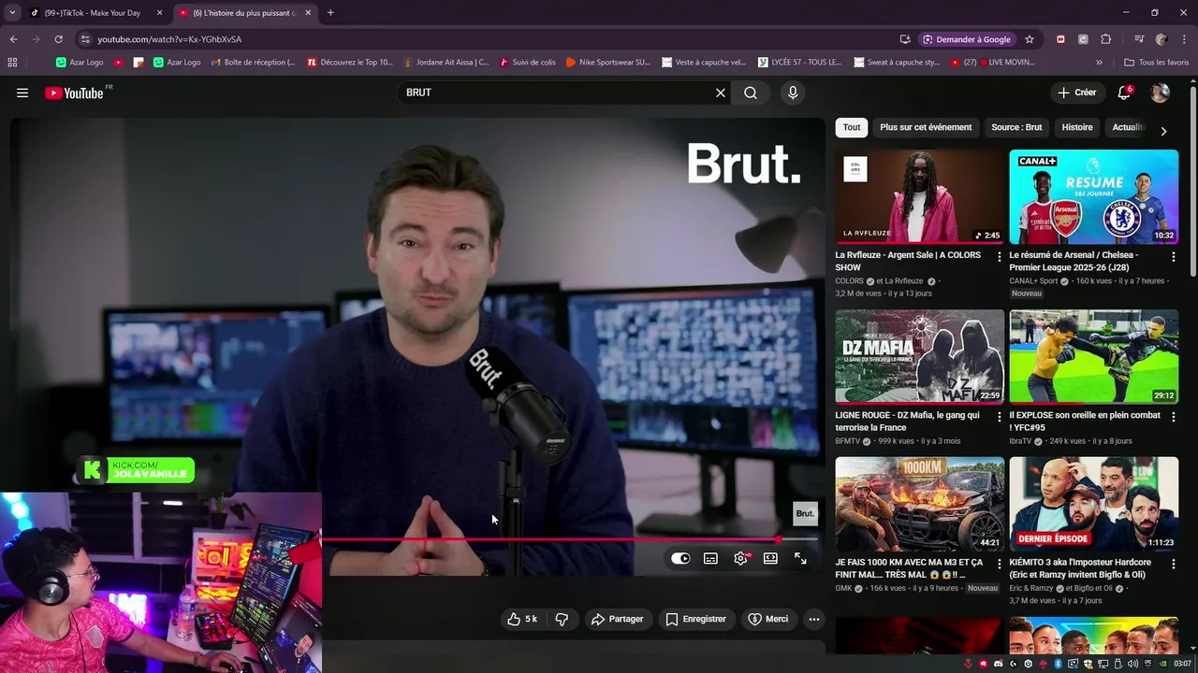Screen dimensions: 1198x673
Task: Open the YouTube account avatar menu
Action: (1160, 93)
